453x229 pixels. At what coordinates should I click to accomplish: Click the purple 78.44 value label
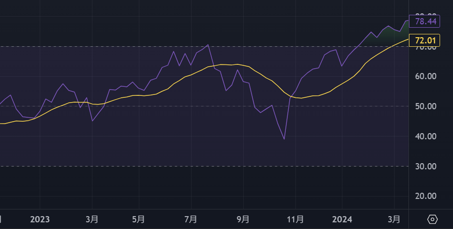426,21
